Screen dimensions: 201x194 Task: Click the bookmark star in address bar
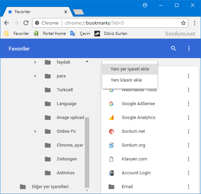(x=183, y=23)
